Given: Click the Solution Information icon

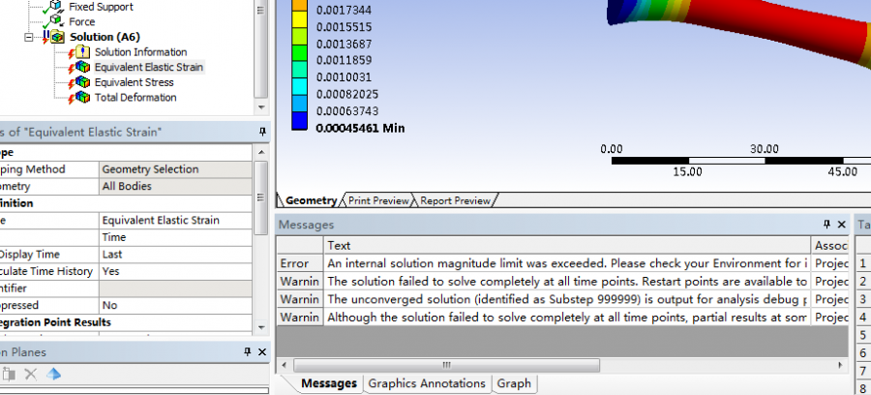Looking at the screenshot, I should point(82,52).
